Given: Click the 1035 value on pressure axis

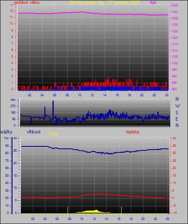Looking at the screenshot, I should click(x=175, y=18).
